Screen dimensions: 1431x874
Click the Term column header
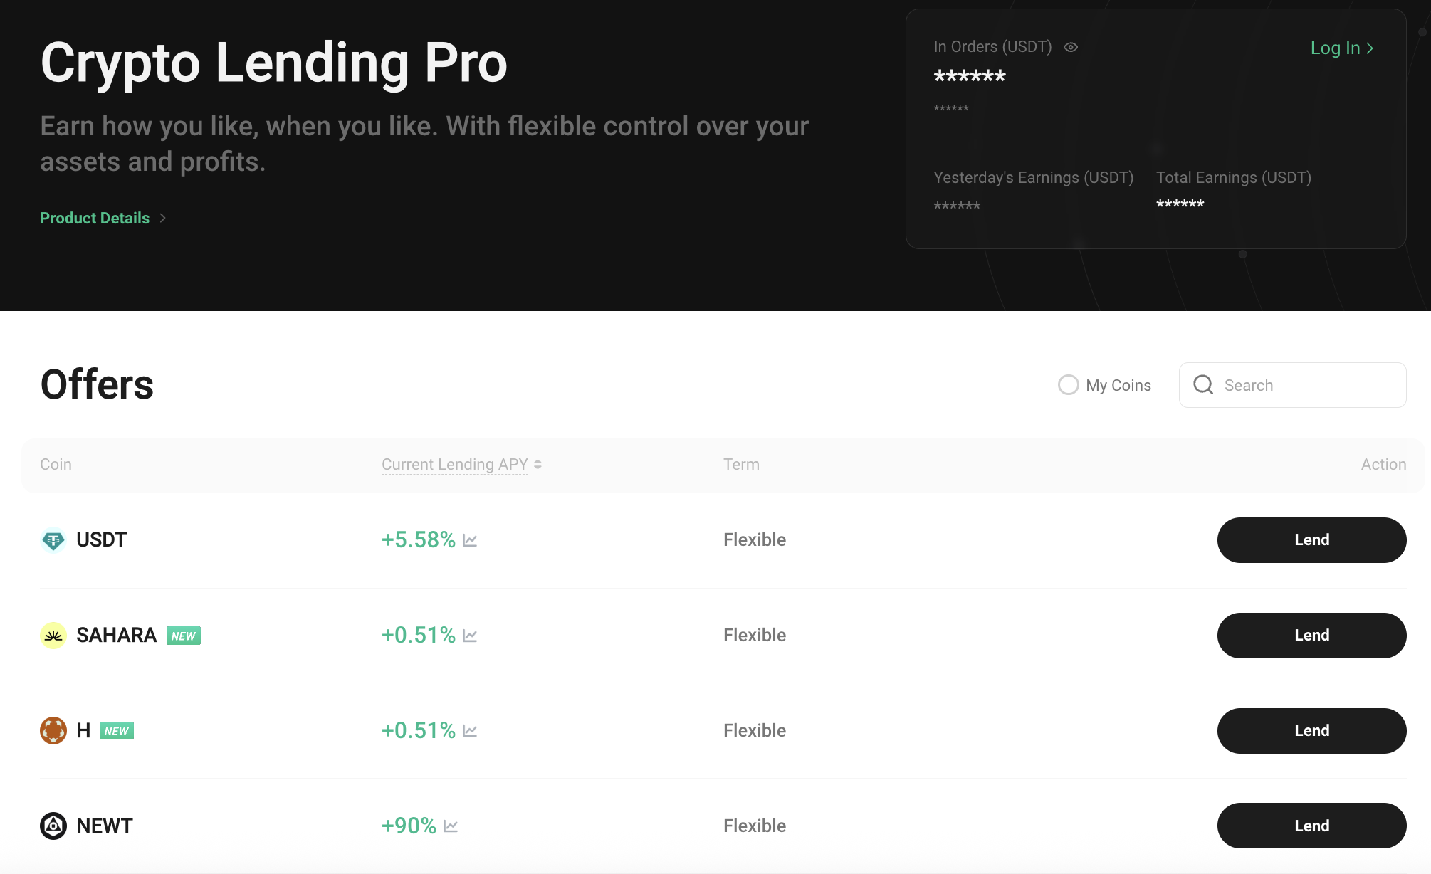[741, 465]
